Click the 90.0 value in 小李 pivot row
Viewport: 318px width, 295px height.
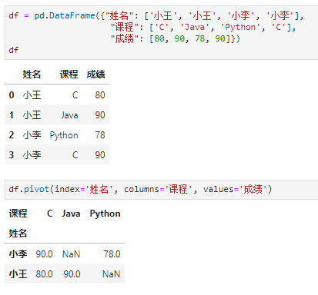(44, 254)
